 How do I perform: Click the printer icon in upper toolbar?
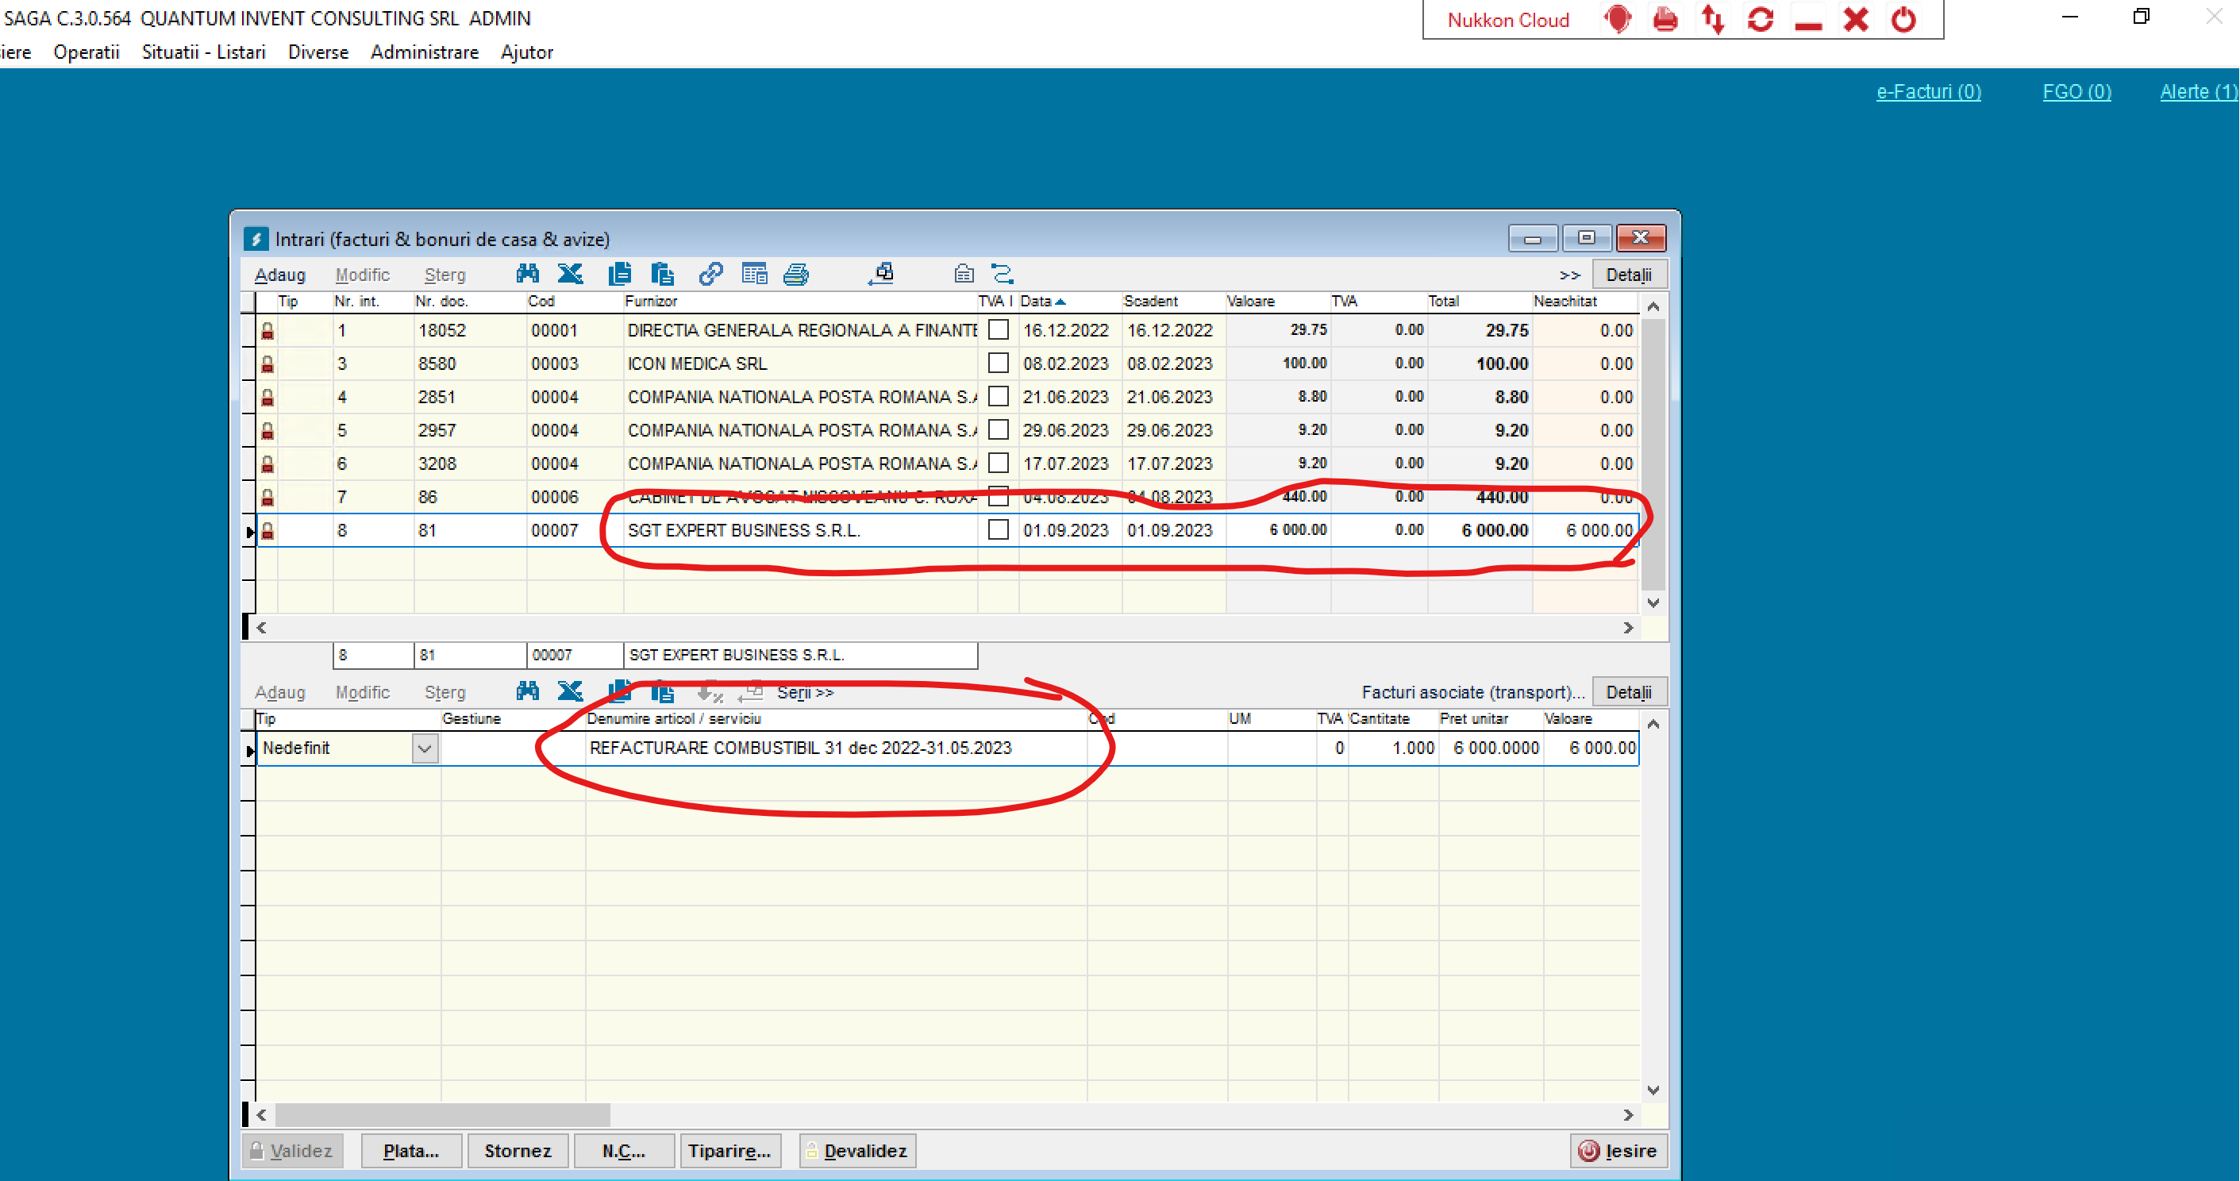point(795,275)
